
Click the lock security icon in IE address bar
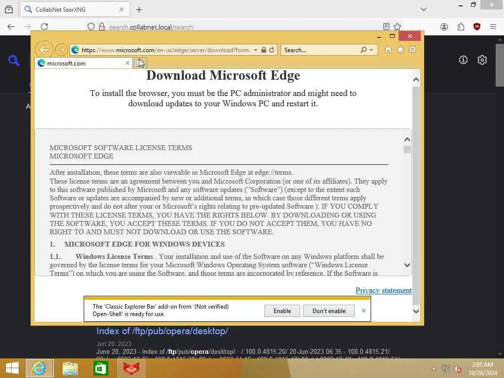point(264,50)
